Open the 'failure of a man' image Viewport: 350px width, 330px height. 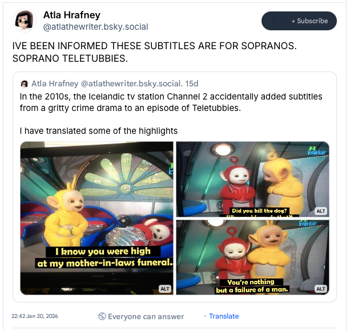[x=253, y=257]
